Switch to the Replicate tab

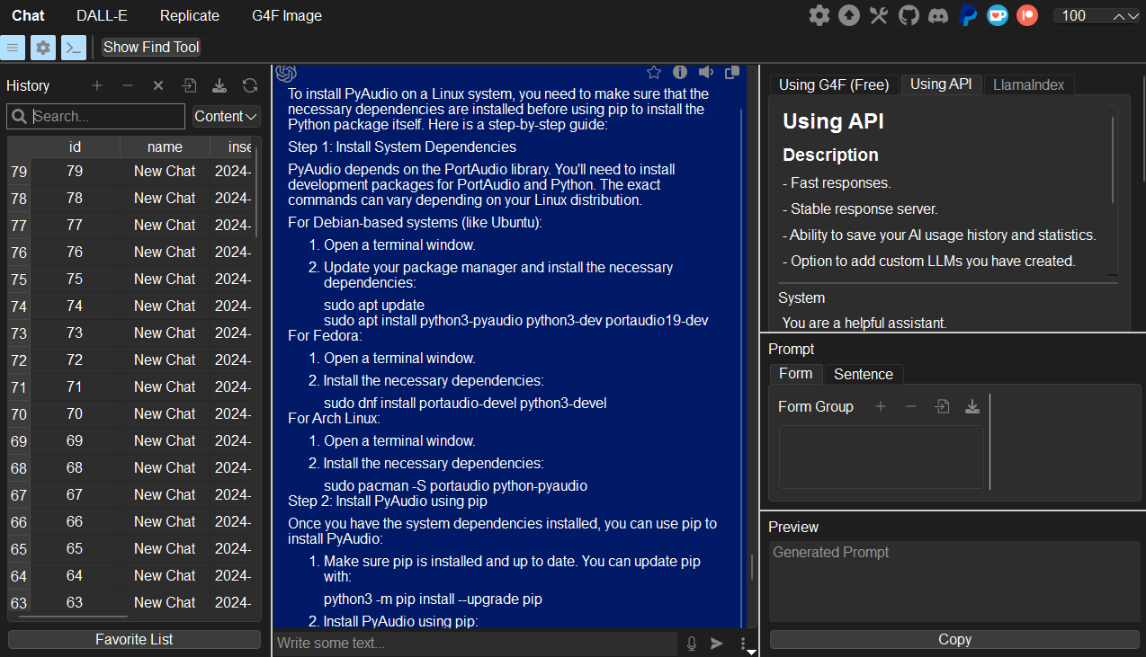pos(190,15)
